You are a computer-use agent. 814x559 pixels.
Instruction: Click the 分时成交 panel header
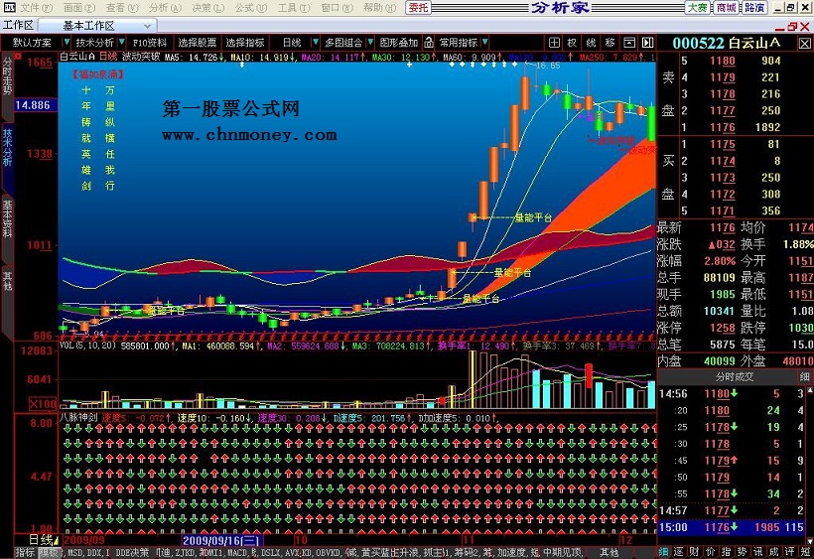coord(734,377)
